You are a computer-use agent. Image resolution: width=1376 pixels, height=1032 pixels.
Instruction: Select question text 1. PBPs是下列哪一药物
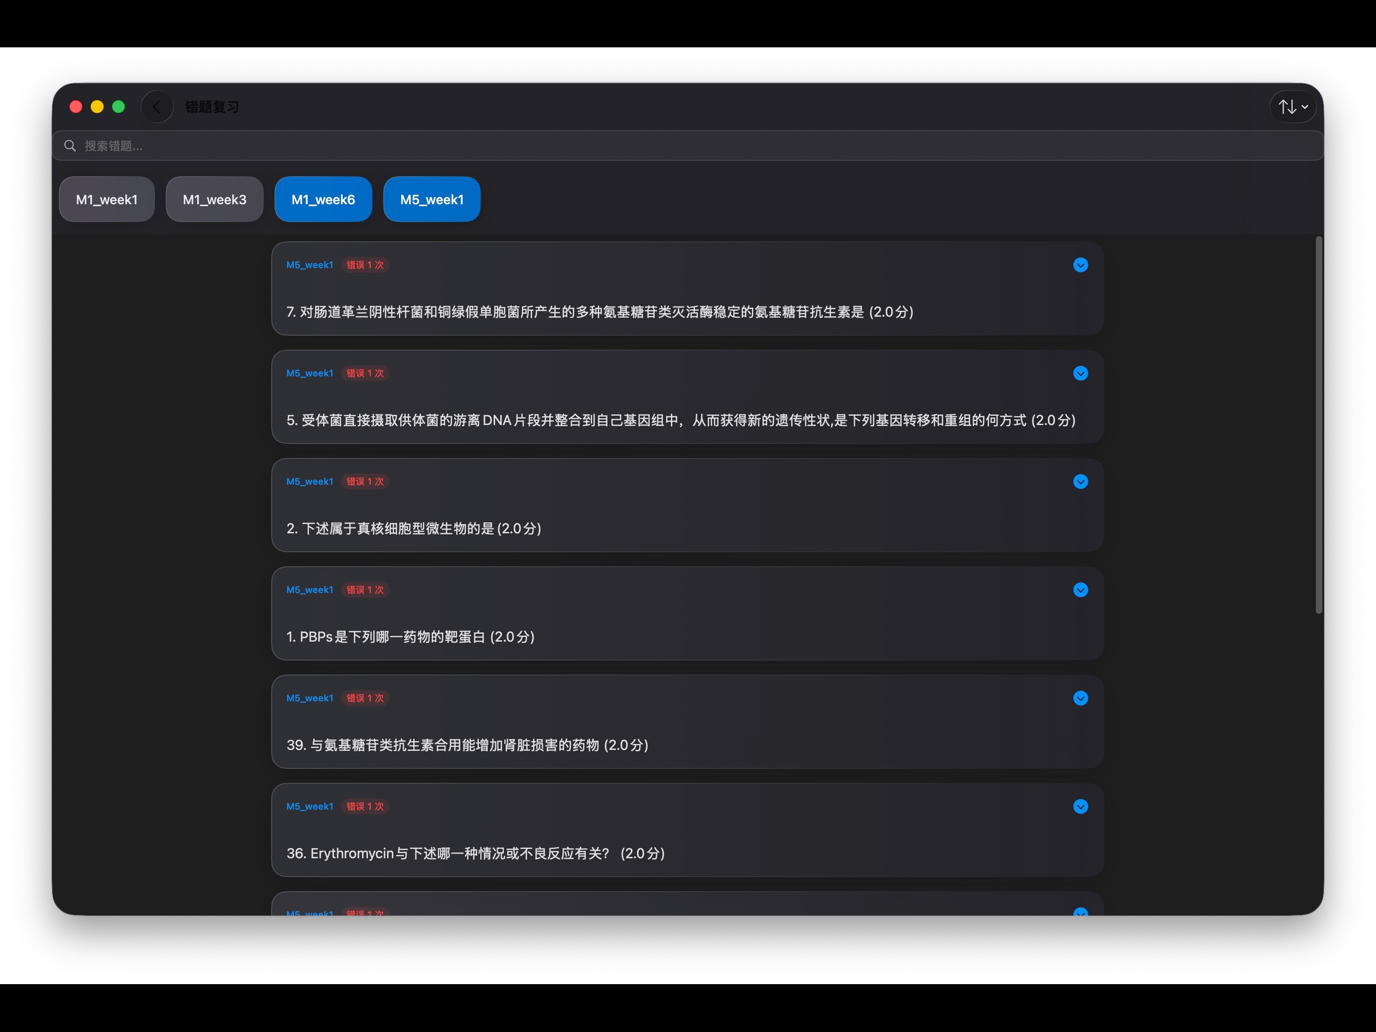coord(410,637)
